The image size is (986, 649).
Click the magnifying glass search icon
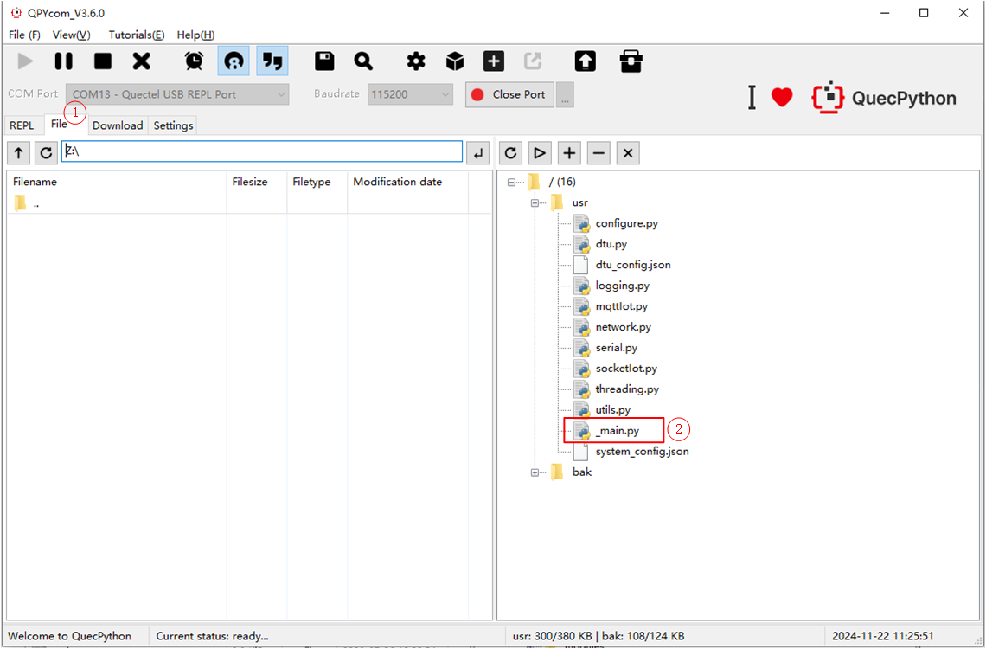point(363,61)
